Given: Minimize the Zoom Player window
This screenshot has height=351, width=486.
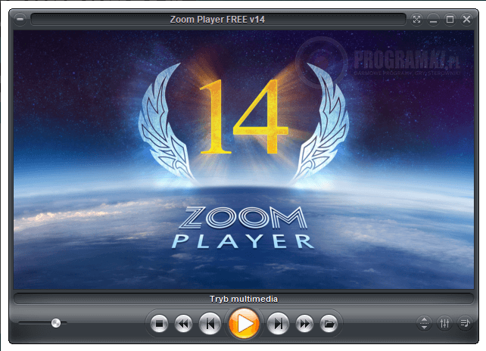Looking at the screenshot, I should 433,20.
